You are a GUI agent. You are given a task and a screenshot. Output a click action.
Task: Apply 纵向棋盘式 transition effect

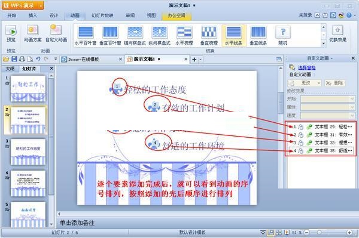coord(160,36)
